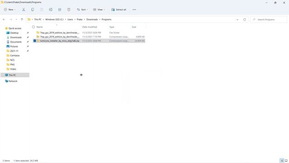Click Downloads in the breadcrumb path

click(x=92, y=19)
